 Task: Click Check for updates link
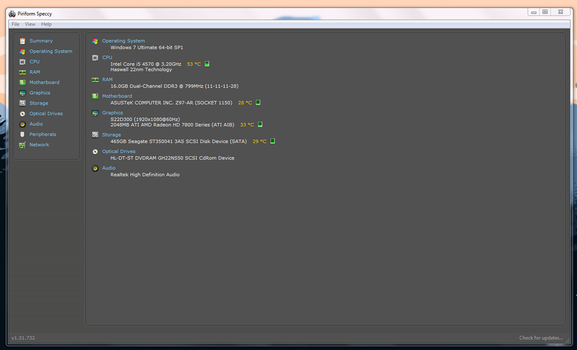(x=541, y=338)
